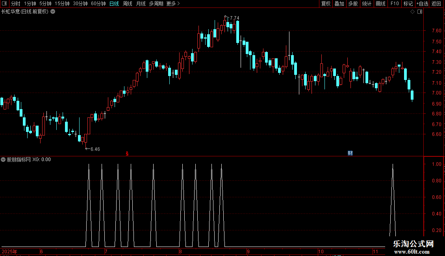Select the 1分钟 period tab
The image size is (445, 256).
(30, 4)
